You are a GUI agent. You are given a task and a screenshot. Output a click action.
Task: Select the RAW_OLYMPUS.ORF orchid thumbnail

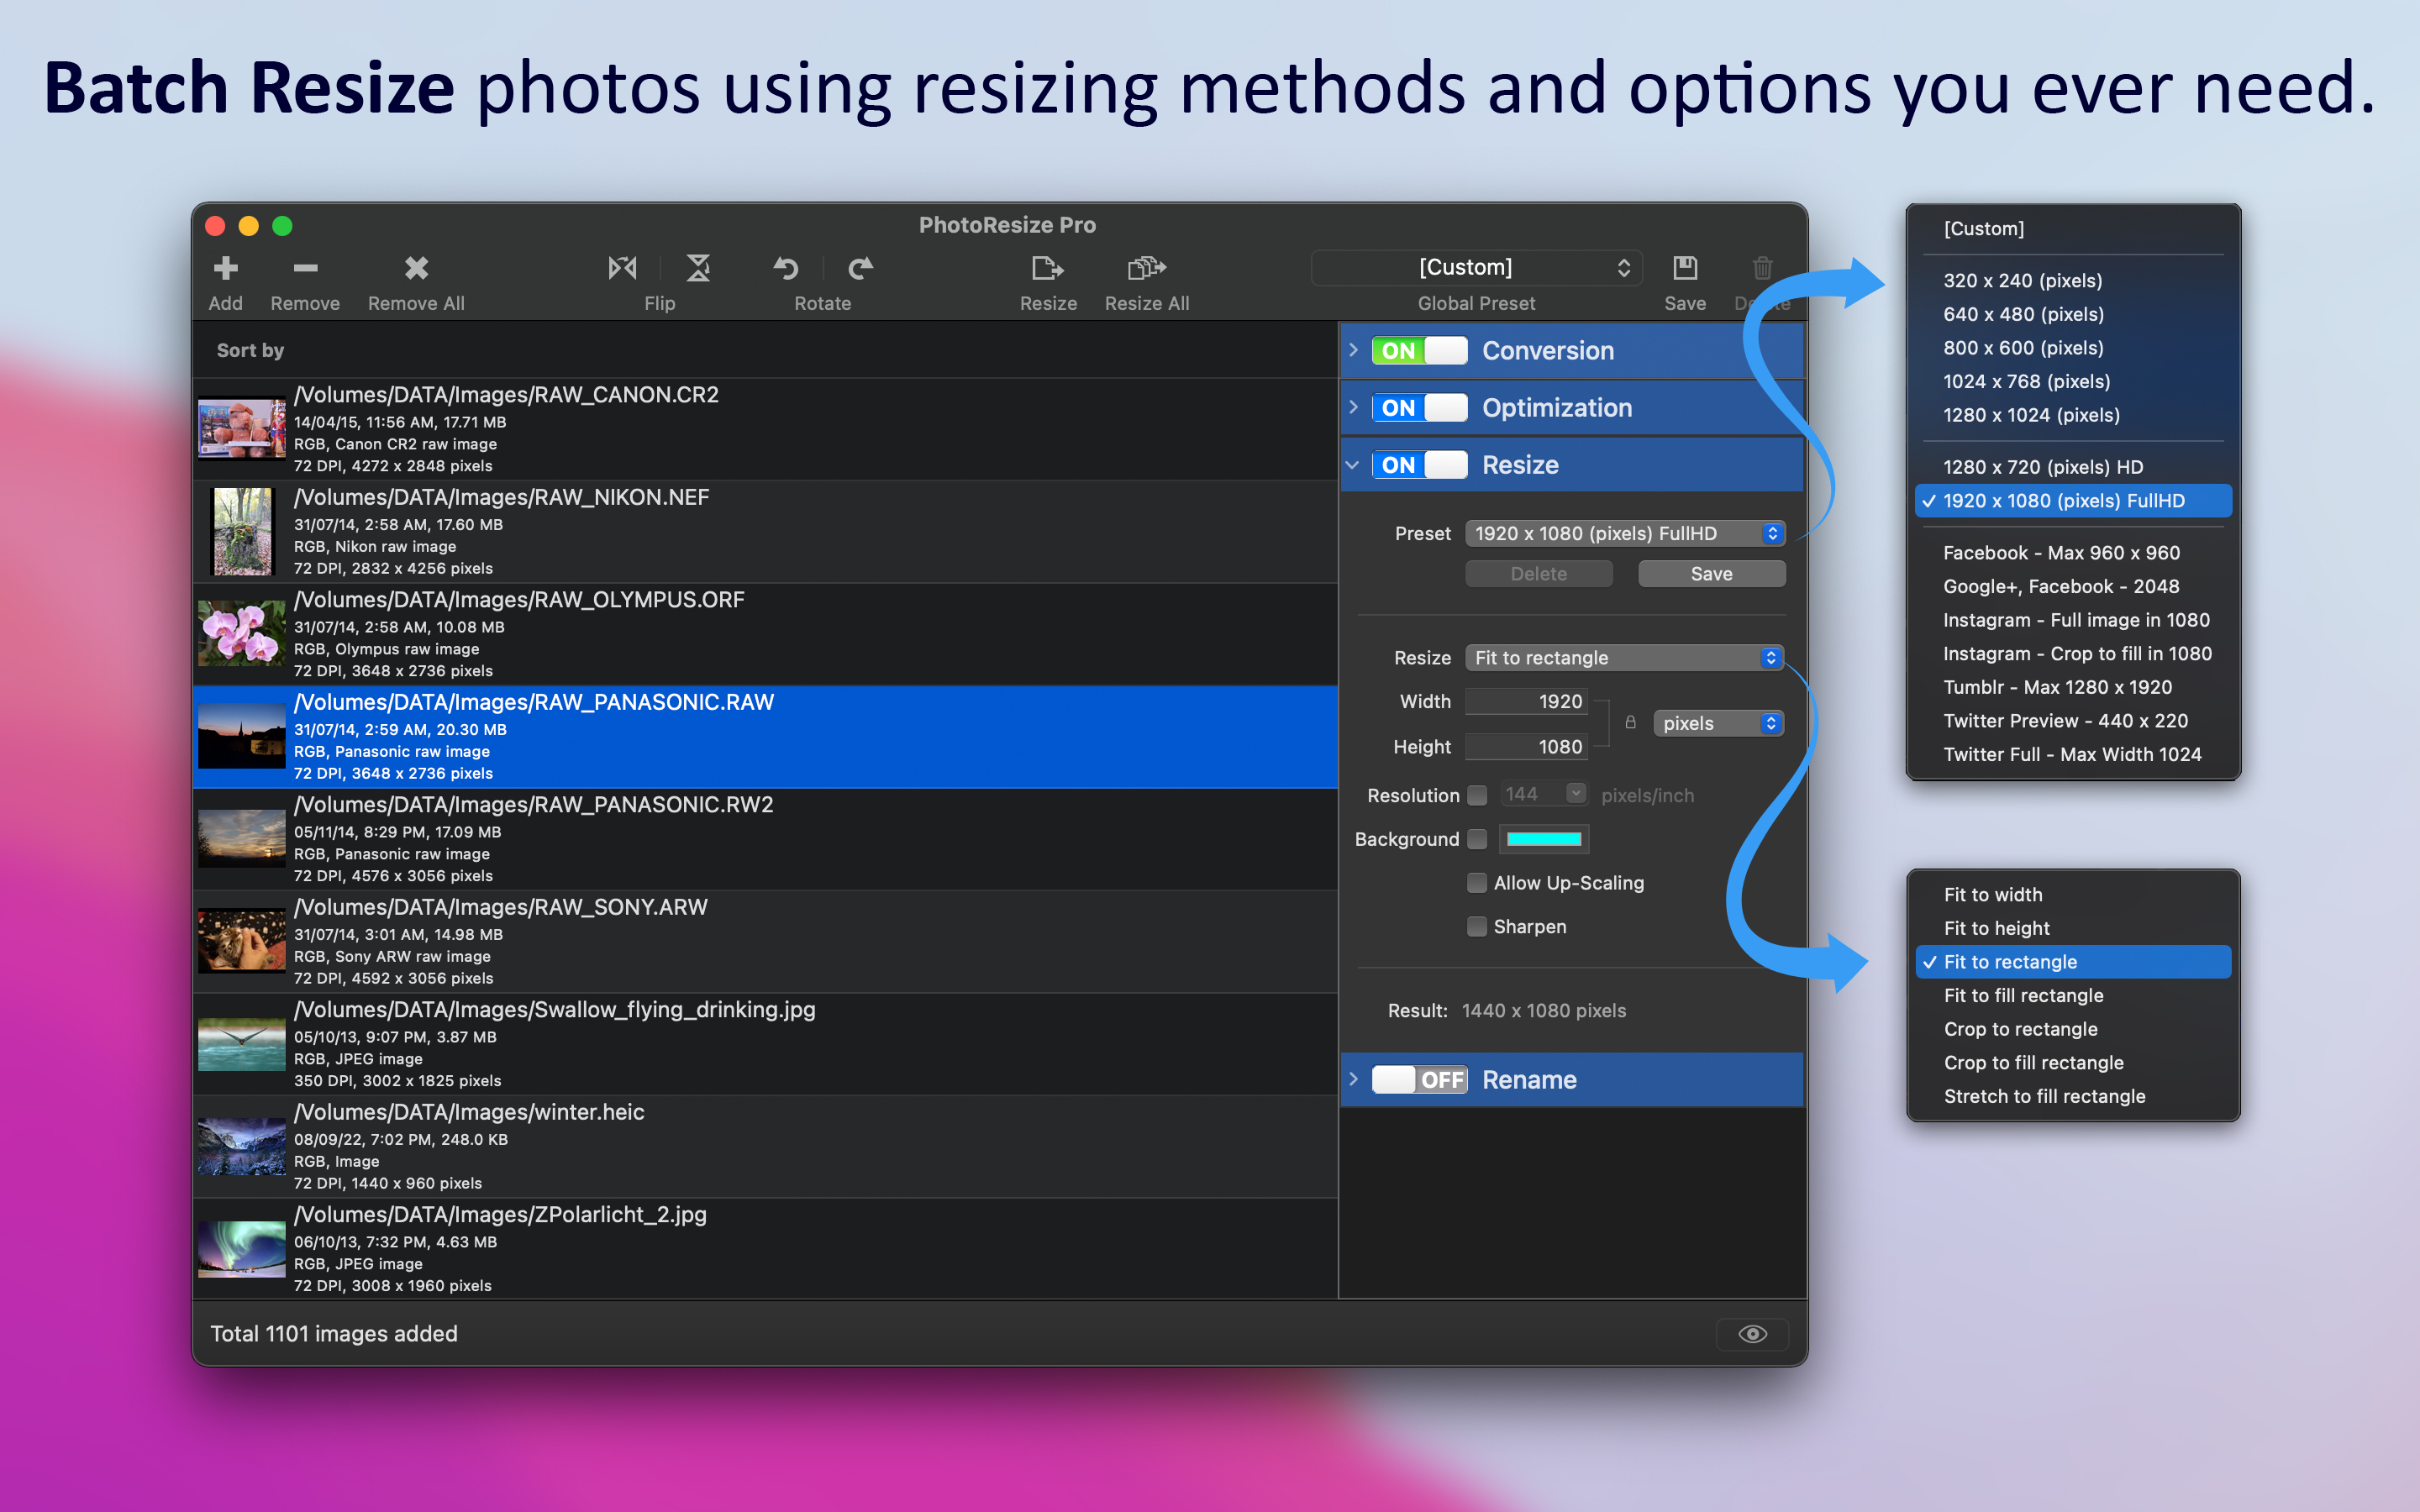point(242,634)
